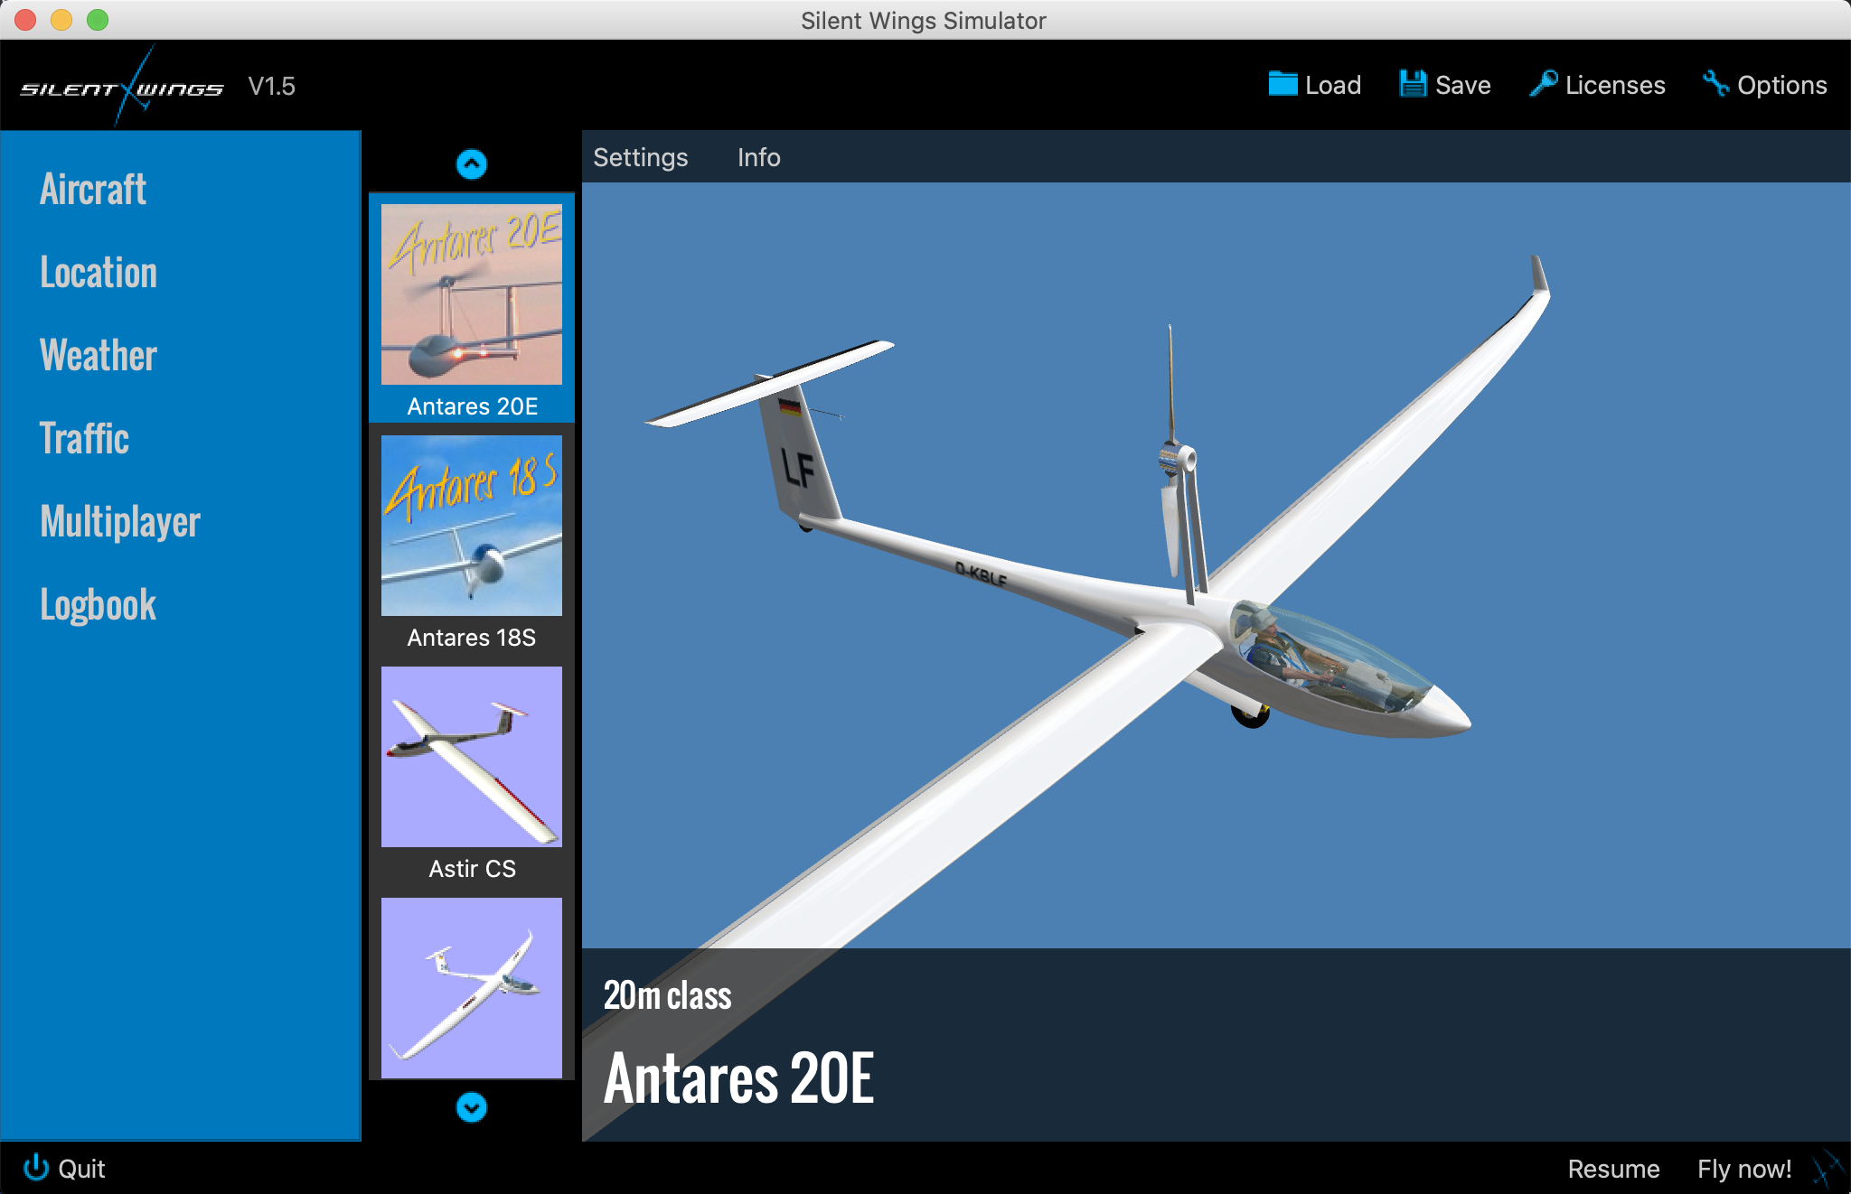
Task: Click the Silent Wings Simulator window title
Action: click(x=924, y=20)
